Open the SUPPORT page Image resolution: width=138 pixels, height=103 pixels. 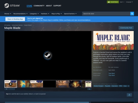(x=57, y=6)
